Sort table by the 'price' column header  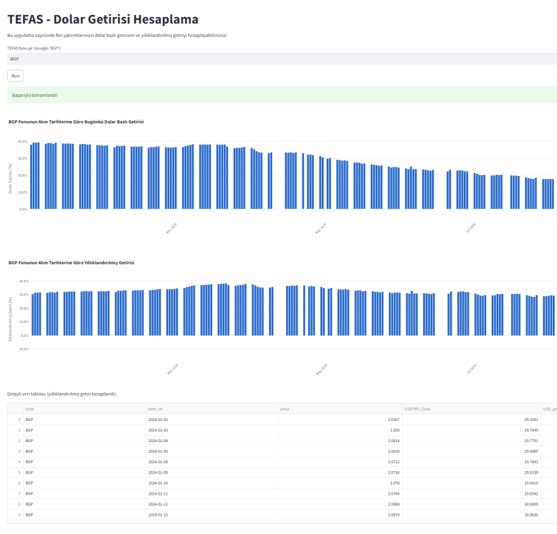pyautogui.click(x=340, y=409)
